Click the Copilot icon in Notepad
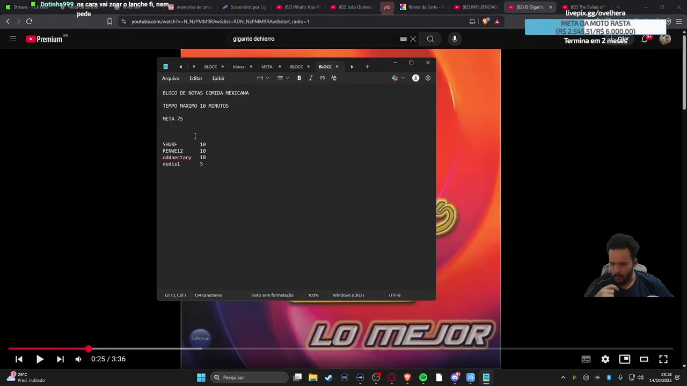 [395, 78]
